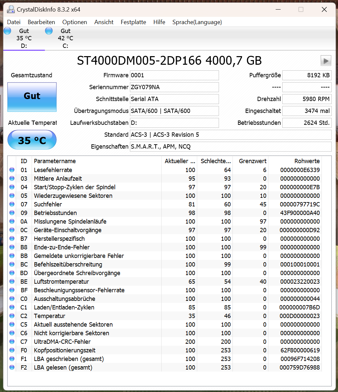The height and width of the screenshot is (392, 338).
Task: Click the blue status orb for drive C:
Action: coord(49,31)
